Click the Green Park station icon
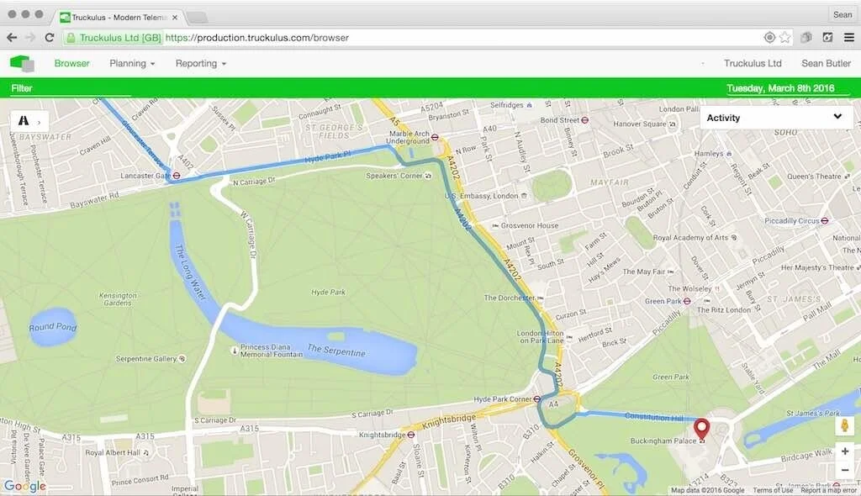This screenshot has width=861, height=496. pyautogui.click(x=687, y=301)
